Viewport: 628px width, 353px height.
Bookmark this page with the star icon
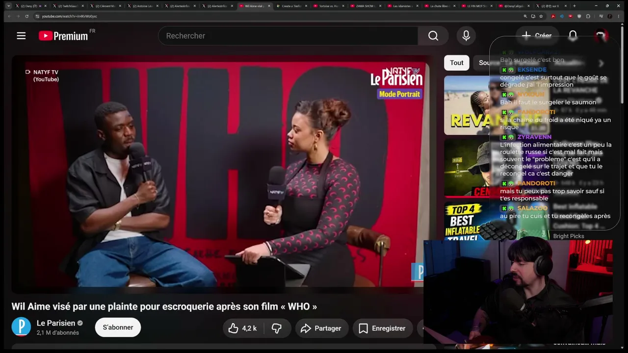541,16
